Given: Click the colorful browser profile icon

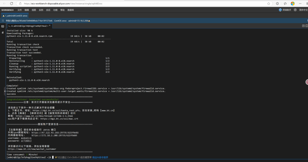Looking at the screenshot, I should pos(293,4).
